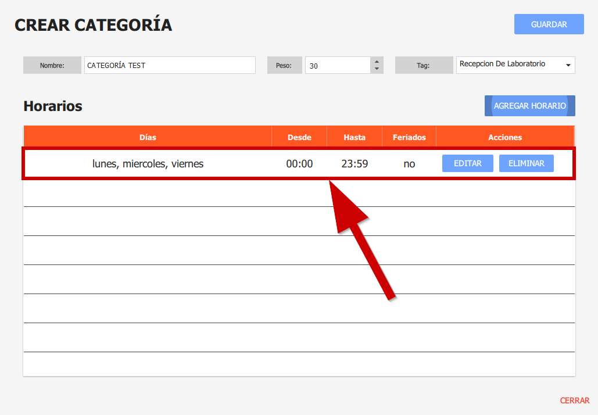Viewport: 598px width, 415px height.
Task: Click the GUARDAR button
Action: coord(549,24)
